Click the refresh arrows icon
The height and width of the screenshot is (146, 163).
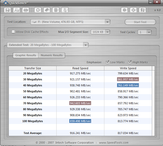(x=38, y=10)
